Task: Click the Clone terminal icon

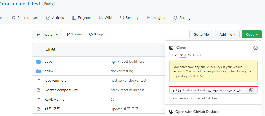Action: [x=171, y=48]
